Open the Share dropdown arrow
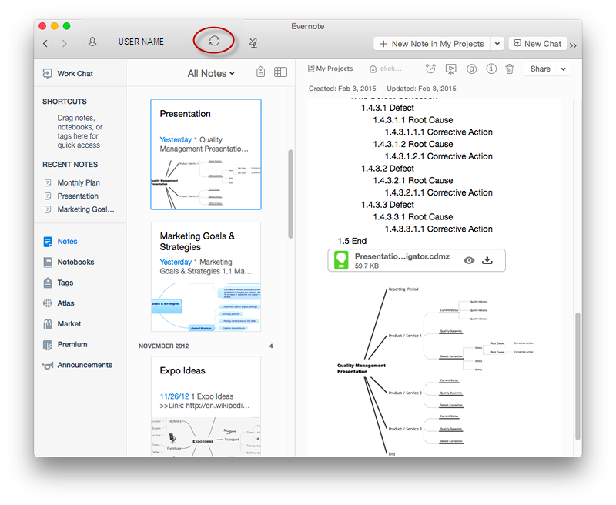 click(564, 69)
